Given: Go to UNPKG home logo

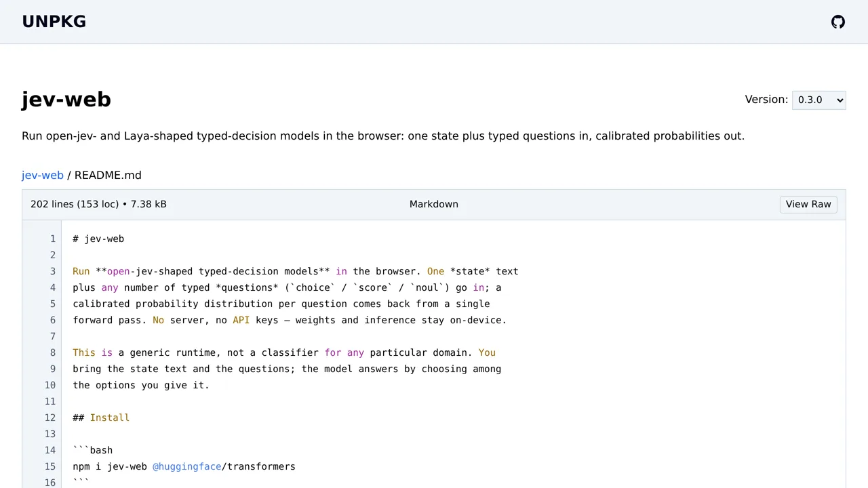Looking at the screenshot, I should pos(54,22).
